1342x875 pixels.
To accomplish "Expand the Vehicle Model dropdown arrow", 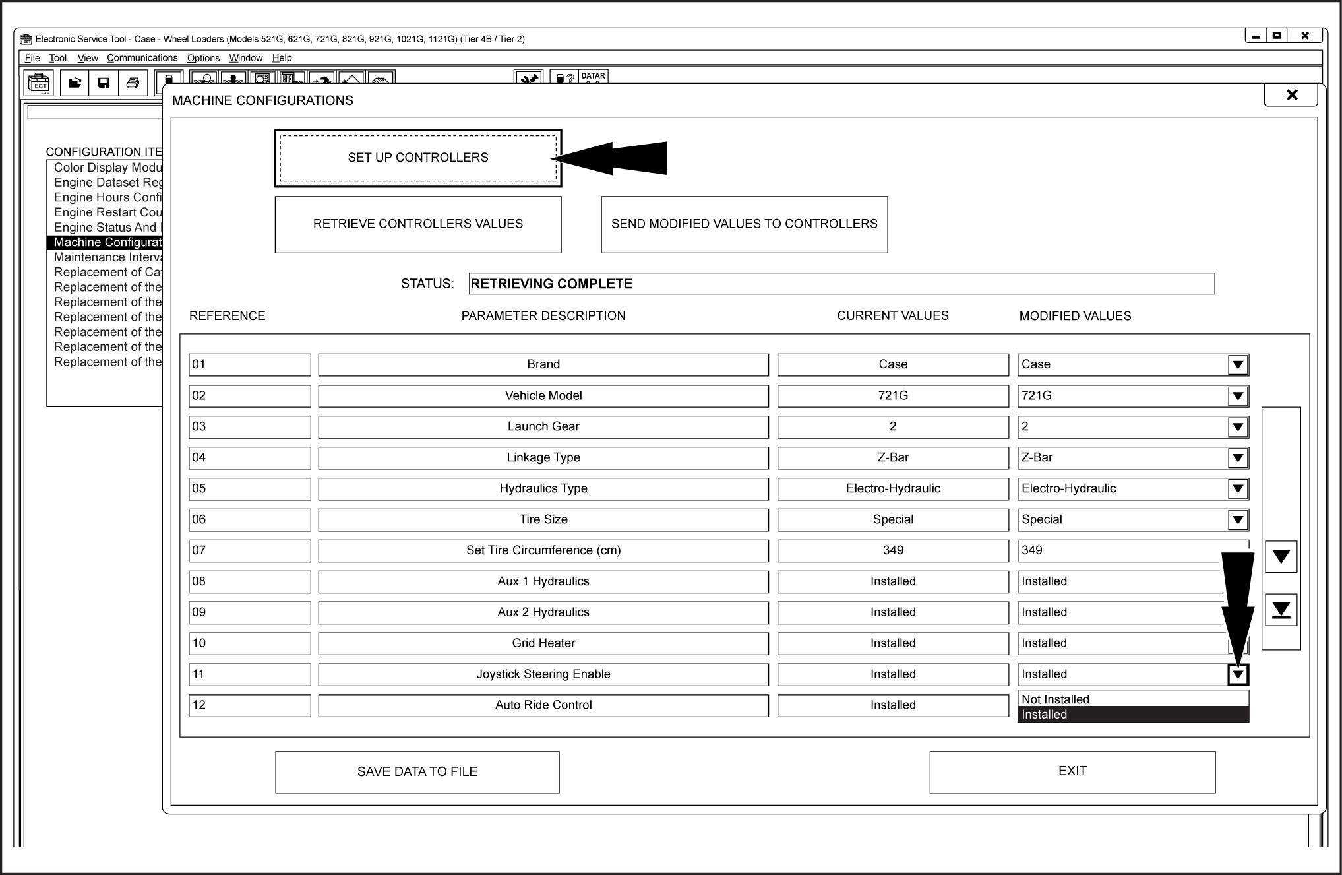I will (1238, 396).
